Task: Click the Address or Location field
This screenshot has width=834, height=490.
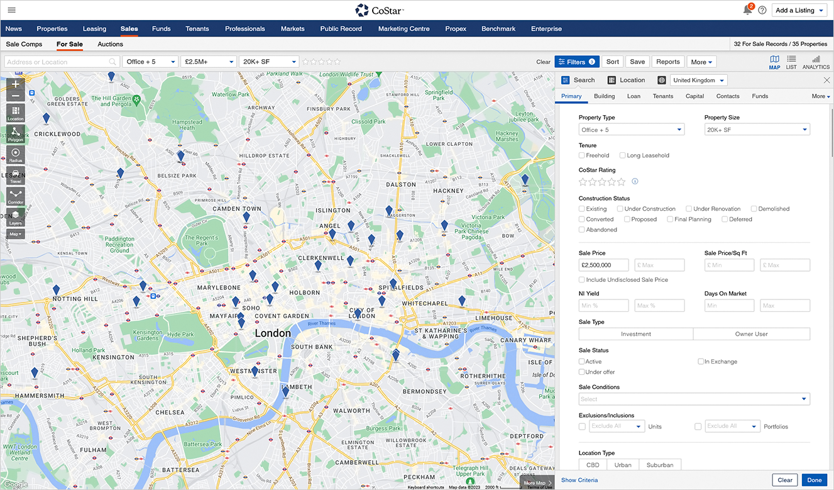Action: coord(62,62)
